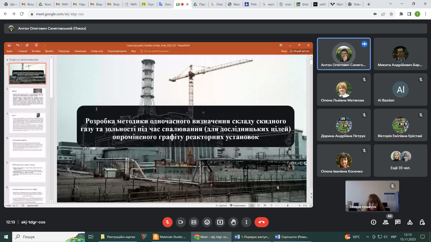Click Микита Андрійович participant tile

point(400,54)
